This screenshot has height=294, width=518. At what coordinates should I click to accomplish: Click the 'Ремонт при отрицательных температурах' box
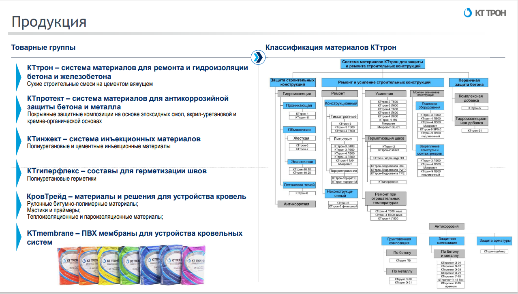tap(386, 198)
